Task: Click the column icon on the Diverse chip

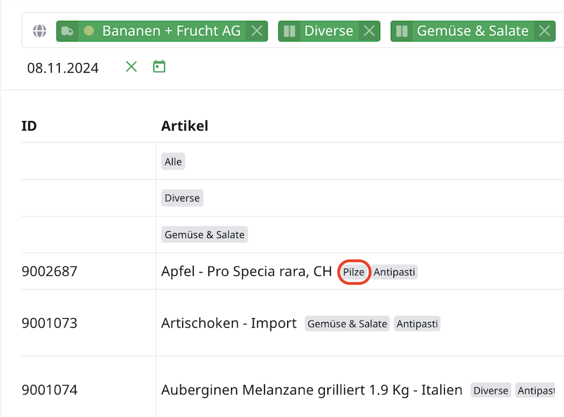Action: point(290,31)
